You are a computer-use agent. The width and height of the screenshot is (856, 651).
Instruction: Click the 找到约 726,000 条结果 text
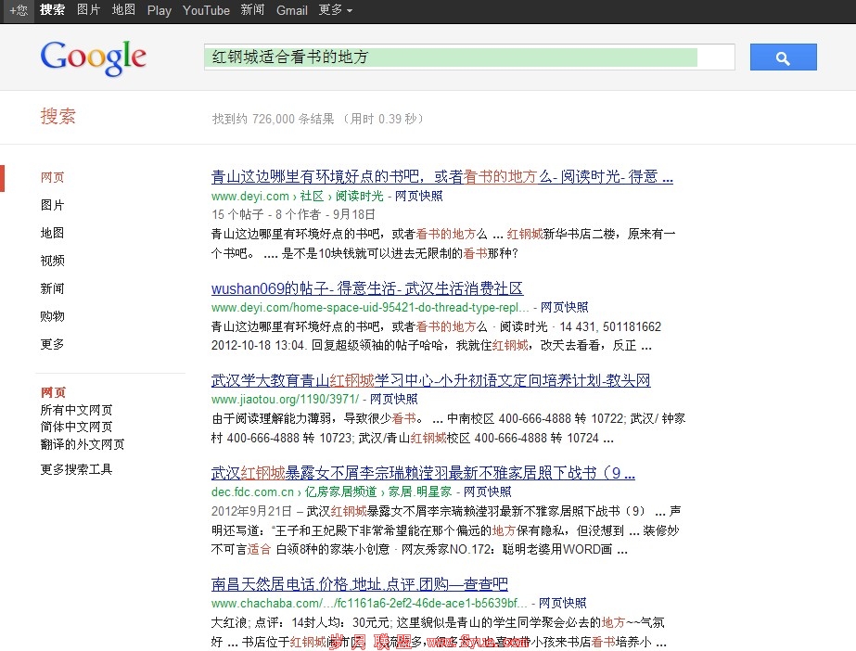[273, 119]
